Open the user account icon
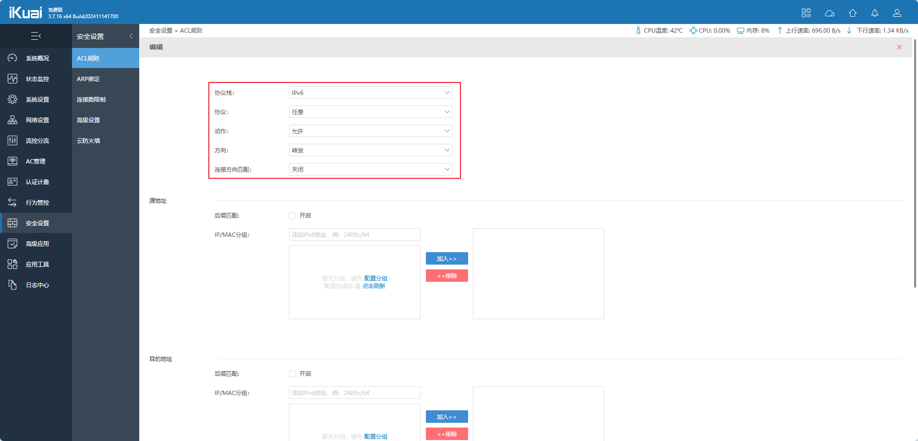918x441 pixels. click(897, 13)
